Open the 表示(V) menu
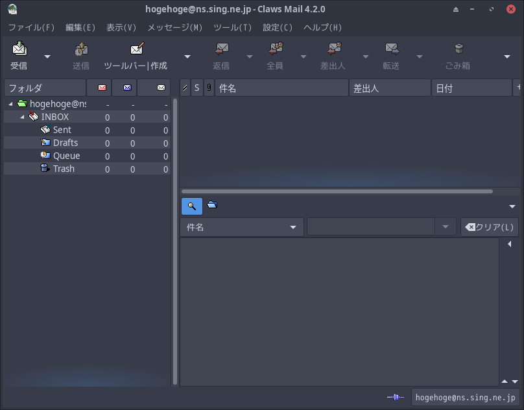The height and width of the screenshot is (410, 524). coord(121,27)
